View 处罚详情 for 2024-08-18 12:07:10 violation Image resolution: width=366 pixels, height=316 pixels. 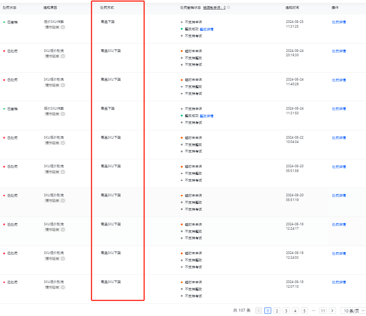(x=339, y=282)
